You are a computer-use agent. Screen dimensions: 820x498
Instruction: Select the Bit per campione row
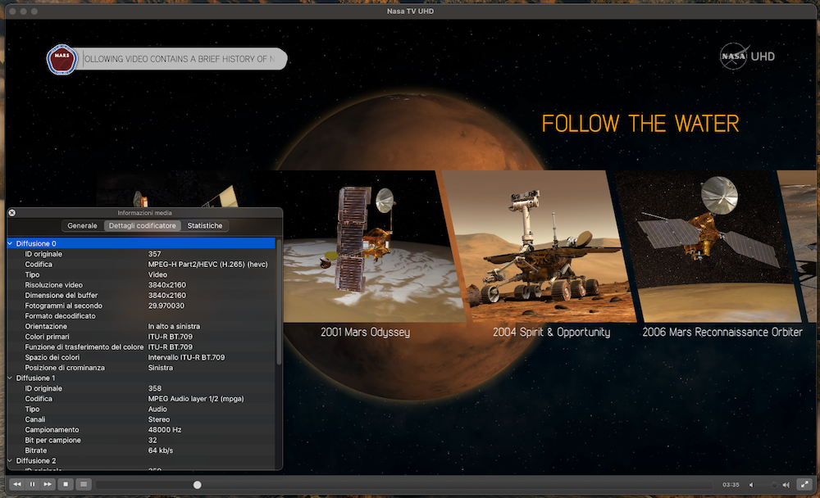click(x=141, y=440)
